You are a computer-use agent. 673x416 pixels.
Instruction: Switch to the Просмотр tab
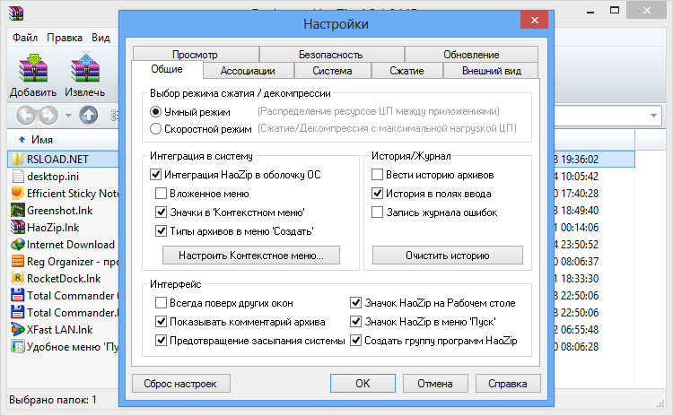click(x=196, y=55)
